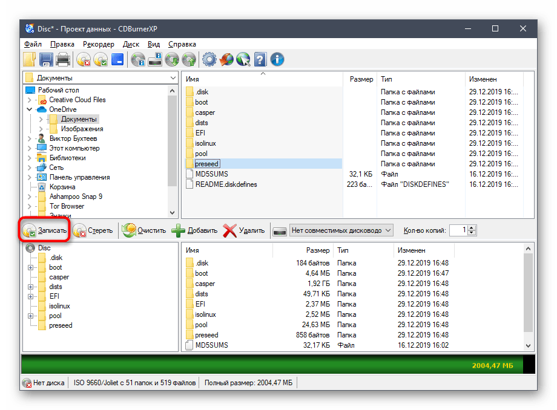This screenshot has height=410, width=557.
Task: Expand the Этот компьютер tree node
Action: click(x=30, y=148)
